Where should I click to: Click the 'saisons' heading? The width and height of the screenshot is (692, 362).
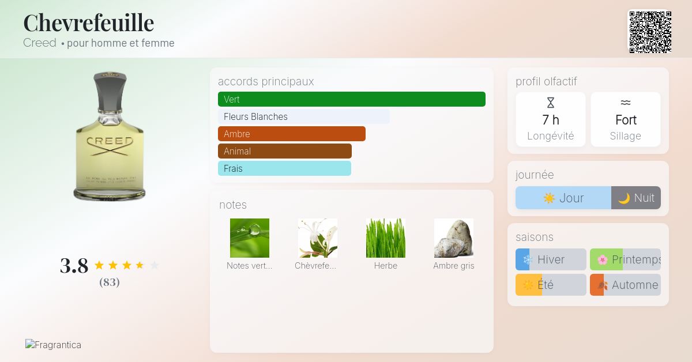click(535, 237)
